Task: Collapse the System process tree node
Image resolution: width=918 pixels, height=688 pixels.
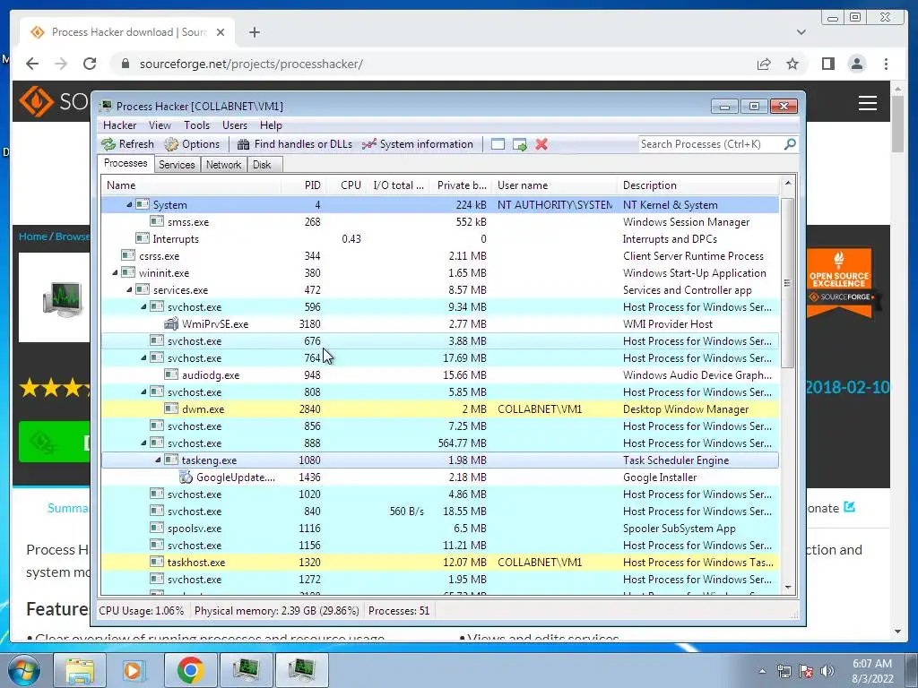Action: click(x=129, y=205)
